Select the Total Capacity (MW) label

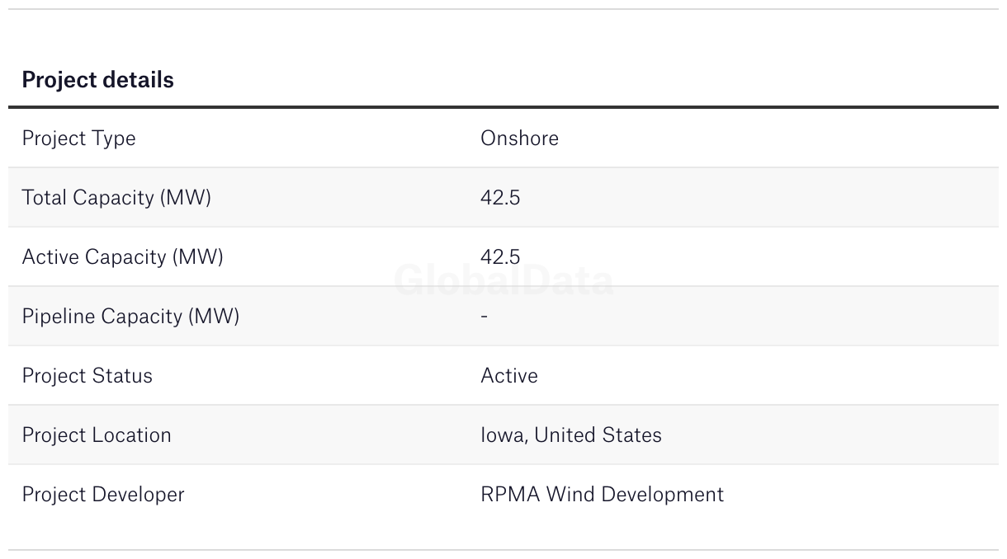[116, 198]
